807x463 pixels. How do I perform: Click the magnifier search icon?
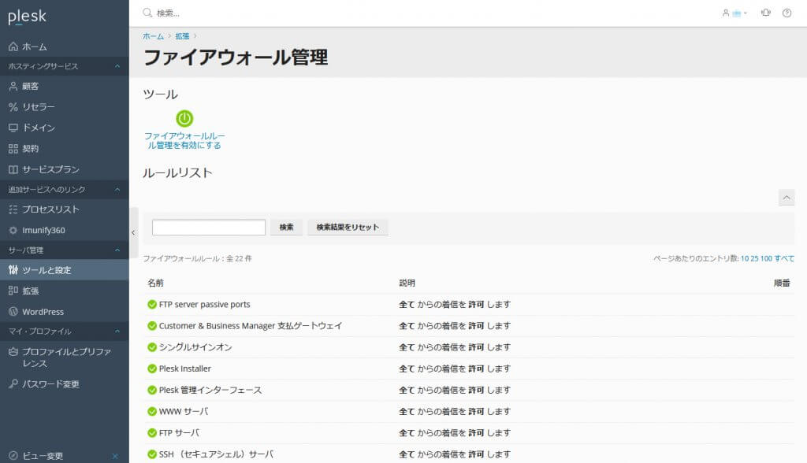tap(147, 13)
